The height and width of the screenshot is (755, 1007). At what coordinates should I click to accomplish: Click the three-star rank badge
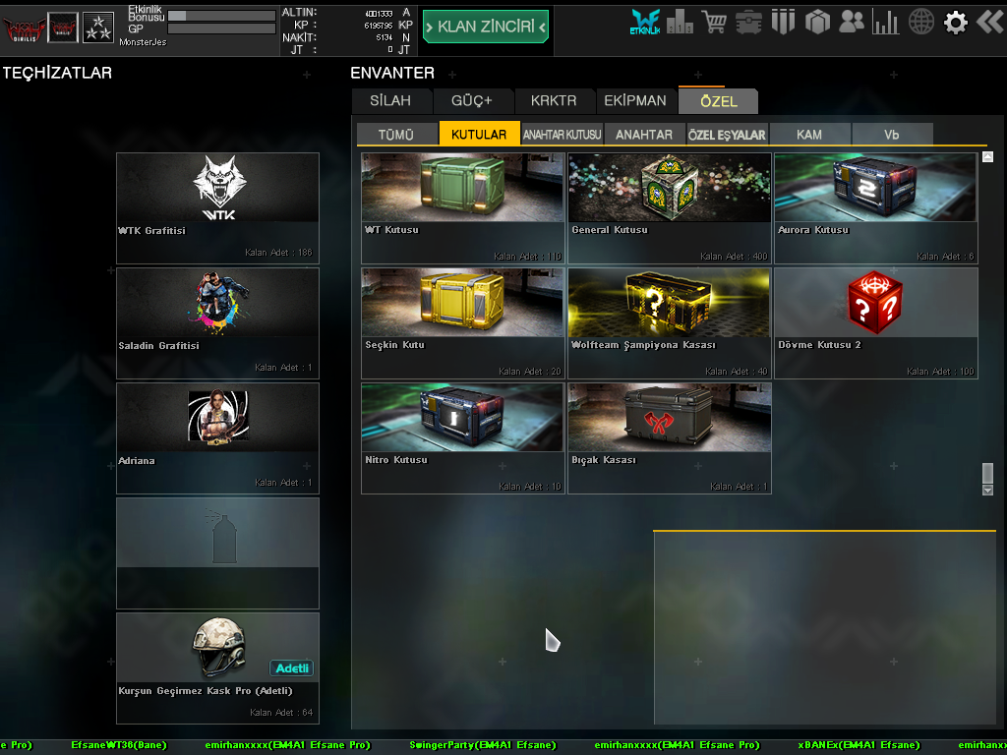point(98,29)
